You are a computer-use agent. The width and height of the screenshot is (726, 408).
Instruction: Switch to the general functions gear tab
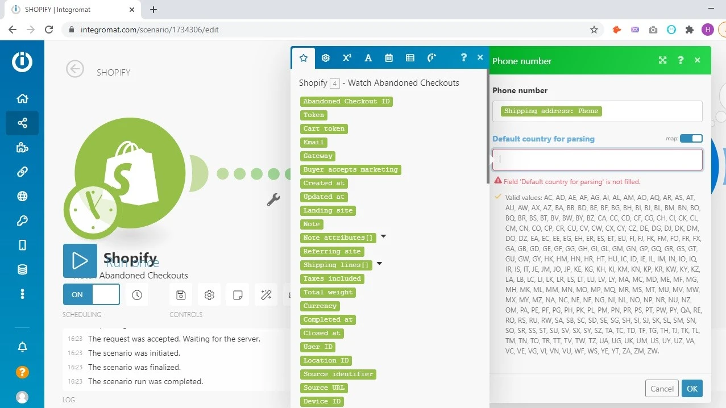pos(326,57)
